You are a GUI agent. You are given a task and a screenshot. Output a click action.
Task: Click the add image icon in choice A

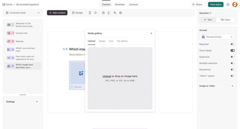coord(81,73)
